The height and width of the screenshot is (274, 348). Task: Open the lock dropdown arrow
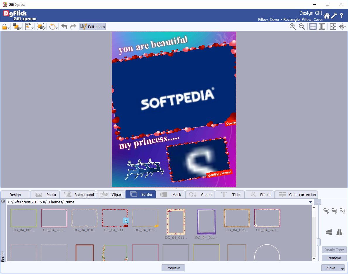click(x=9, y=28)
